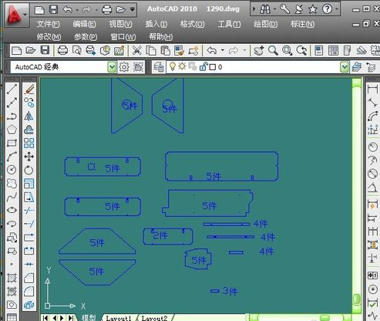Viewport: 380px width, 321px height.
Task: Click the vertical scrollbar thumb
Action: click(356, 299)
